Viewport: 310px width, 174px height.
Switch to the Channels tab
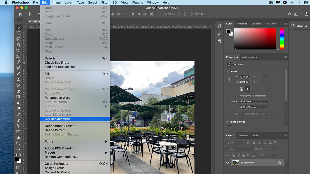[243, 135]
